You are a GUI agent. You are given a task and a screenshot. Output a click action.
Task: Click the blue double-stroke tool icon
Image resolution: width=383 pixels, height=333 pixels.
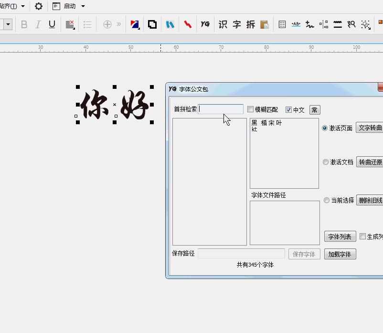point(171,24)
